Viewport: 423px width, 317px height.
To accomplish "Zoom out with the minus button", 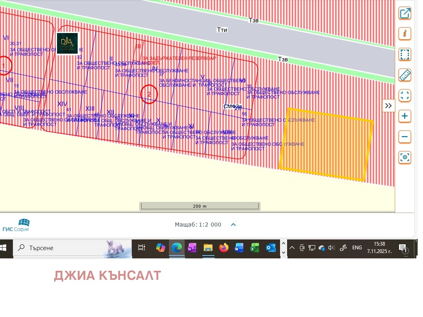I will tap(405, 137).
